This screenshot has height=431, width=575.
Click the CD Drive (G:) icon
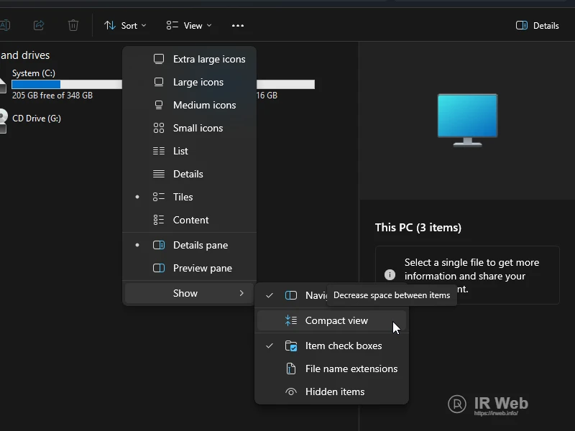point(3,120)
